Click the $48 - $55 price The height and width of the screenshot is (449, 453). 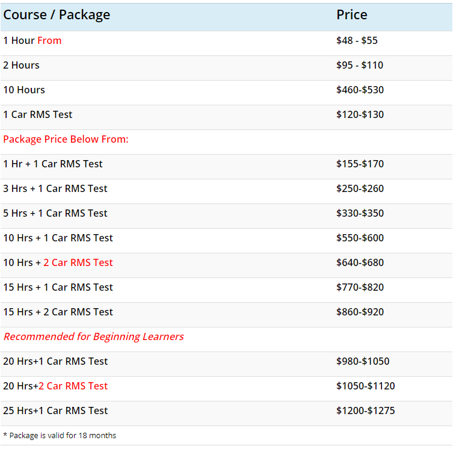pyautogui.click(x=357, y=41)
